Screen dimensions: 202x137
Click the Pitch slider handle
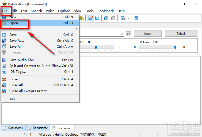coord(96,47)
